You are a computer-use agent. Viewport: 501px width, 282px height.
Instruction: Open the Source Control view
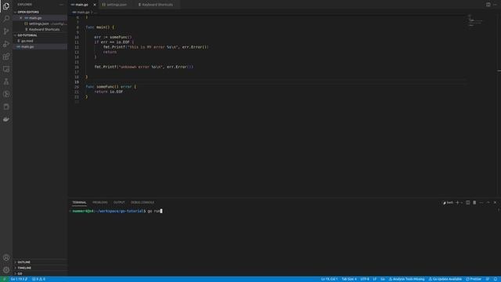[x=6, y=31]
